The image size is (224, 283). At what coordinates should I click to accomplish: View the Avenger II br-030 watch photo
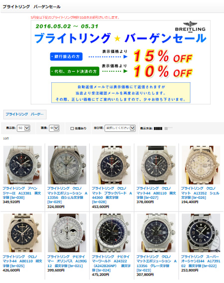pos(22,165)
